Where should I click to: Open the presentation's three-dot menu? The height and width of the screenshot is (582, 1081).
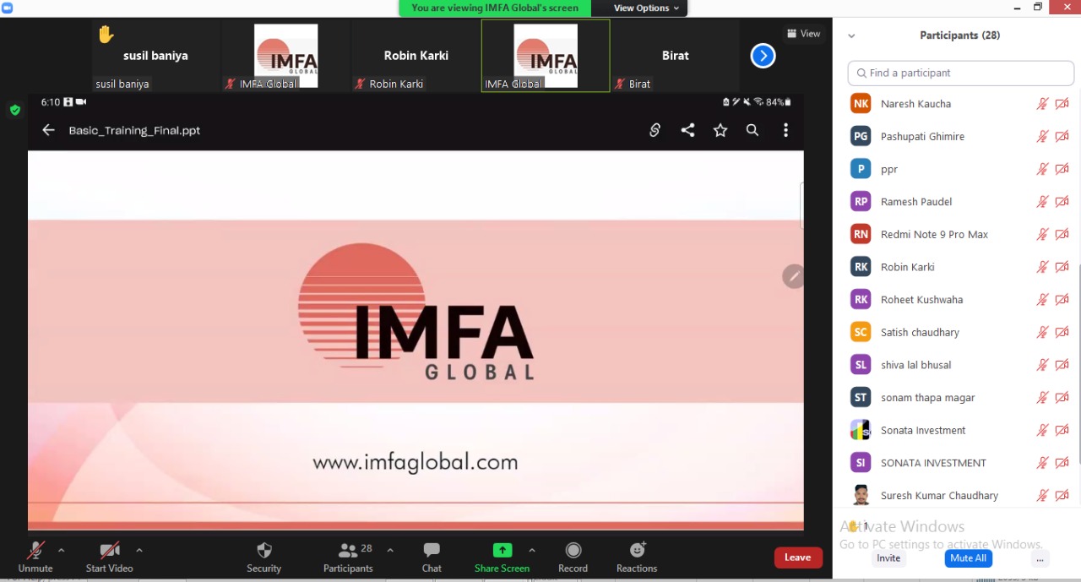[x=785, y=130]
